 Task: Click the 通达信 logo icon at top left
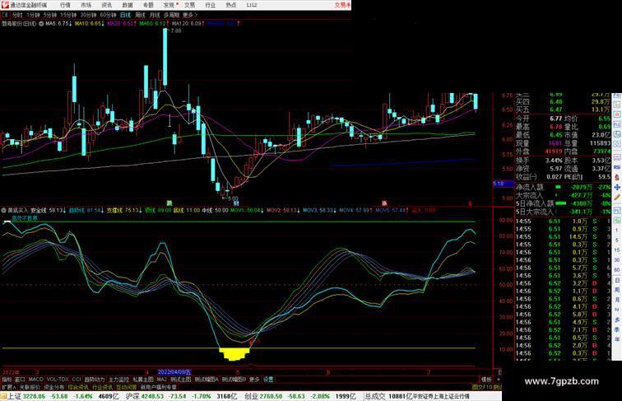[5, 5]
